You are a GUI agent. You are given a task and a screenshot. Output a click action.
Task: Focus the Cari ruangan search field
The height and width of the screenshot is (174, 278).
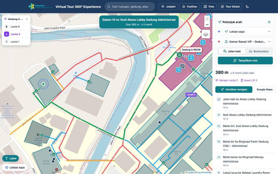tap(130, 7)
